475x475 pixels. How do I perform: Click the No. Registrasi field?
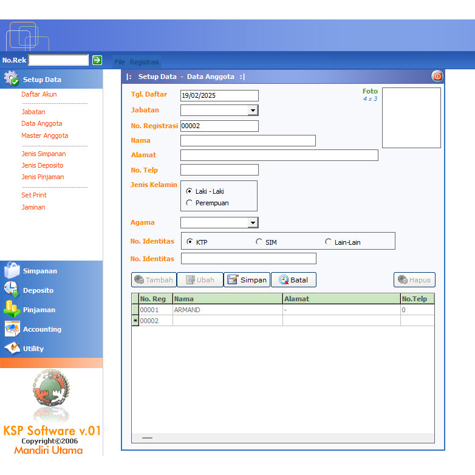click(219, 126)
